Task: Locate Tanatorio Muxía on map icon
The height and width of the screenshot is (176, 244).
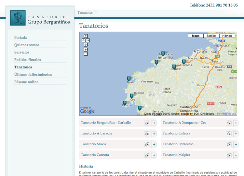Action: pyautogui.click(x=147, y=144)
